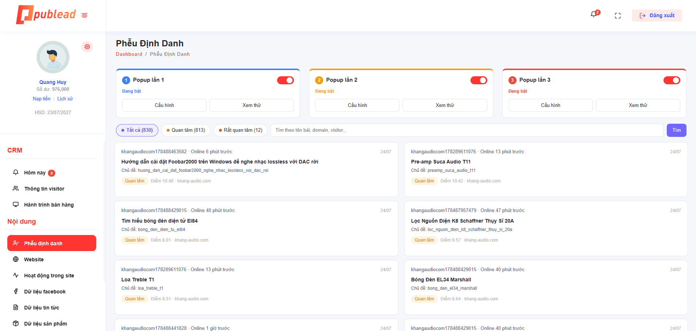Click the Dữ liệu tin tức document icon
This screenshot has width=696, height=331.
(16, 307)
